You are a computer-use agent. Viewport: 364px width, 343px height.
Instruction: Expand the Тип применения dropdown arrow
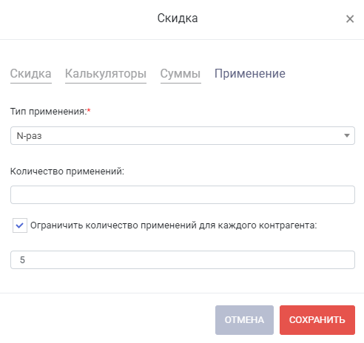tap(347, 135)
